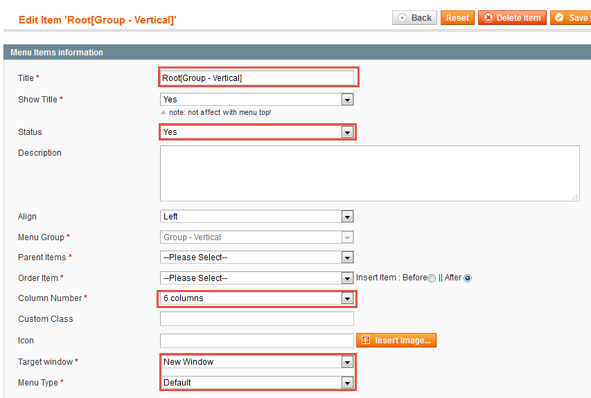This screenshot has height=398, width=591.
Task: Expand the Menu Type dropdown
Action: pos(256,383)
